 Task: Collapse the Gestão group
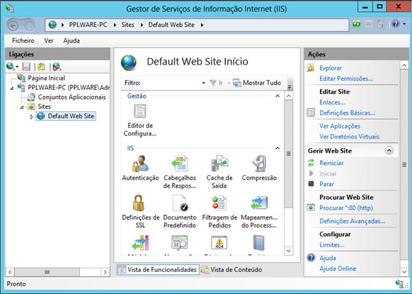click(277, 96)
